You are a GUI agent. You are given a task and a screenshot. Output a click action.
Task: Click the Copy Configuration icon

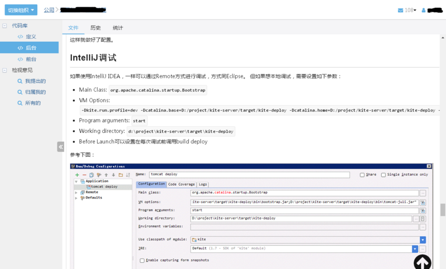click(x=91, y=175)
